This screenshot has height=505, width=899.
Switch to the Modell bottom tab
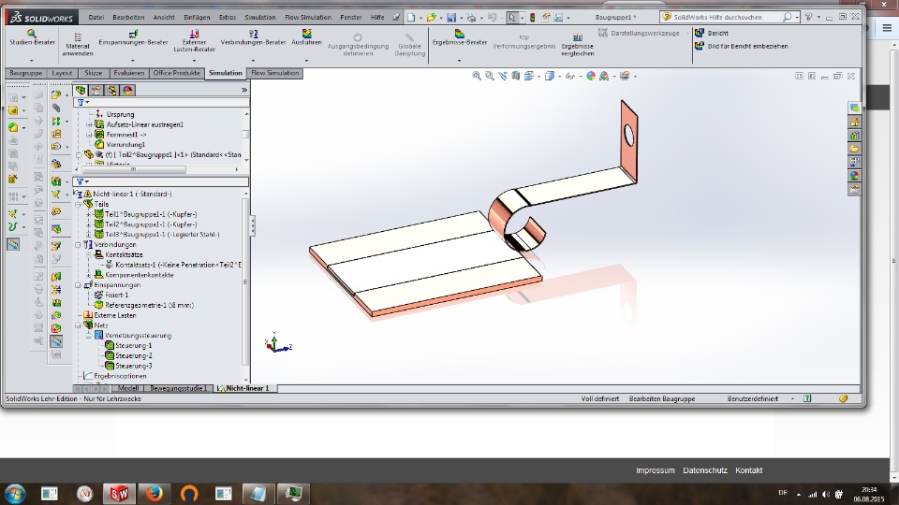128,388
